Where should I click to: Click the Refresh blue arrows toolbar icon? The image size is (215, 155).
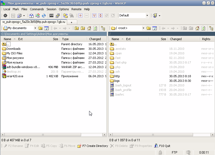[44, 16]
